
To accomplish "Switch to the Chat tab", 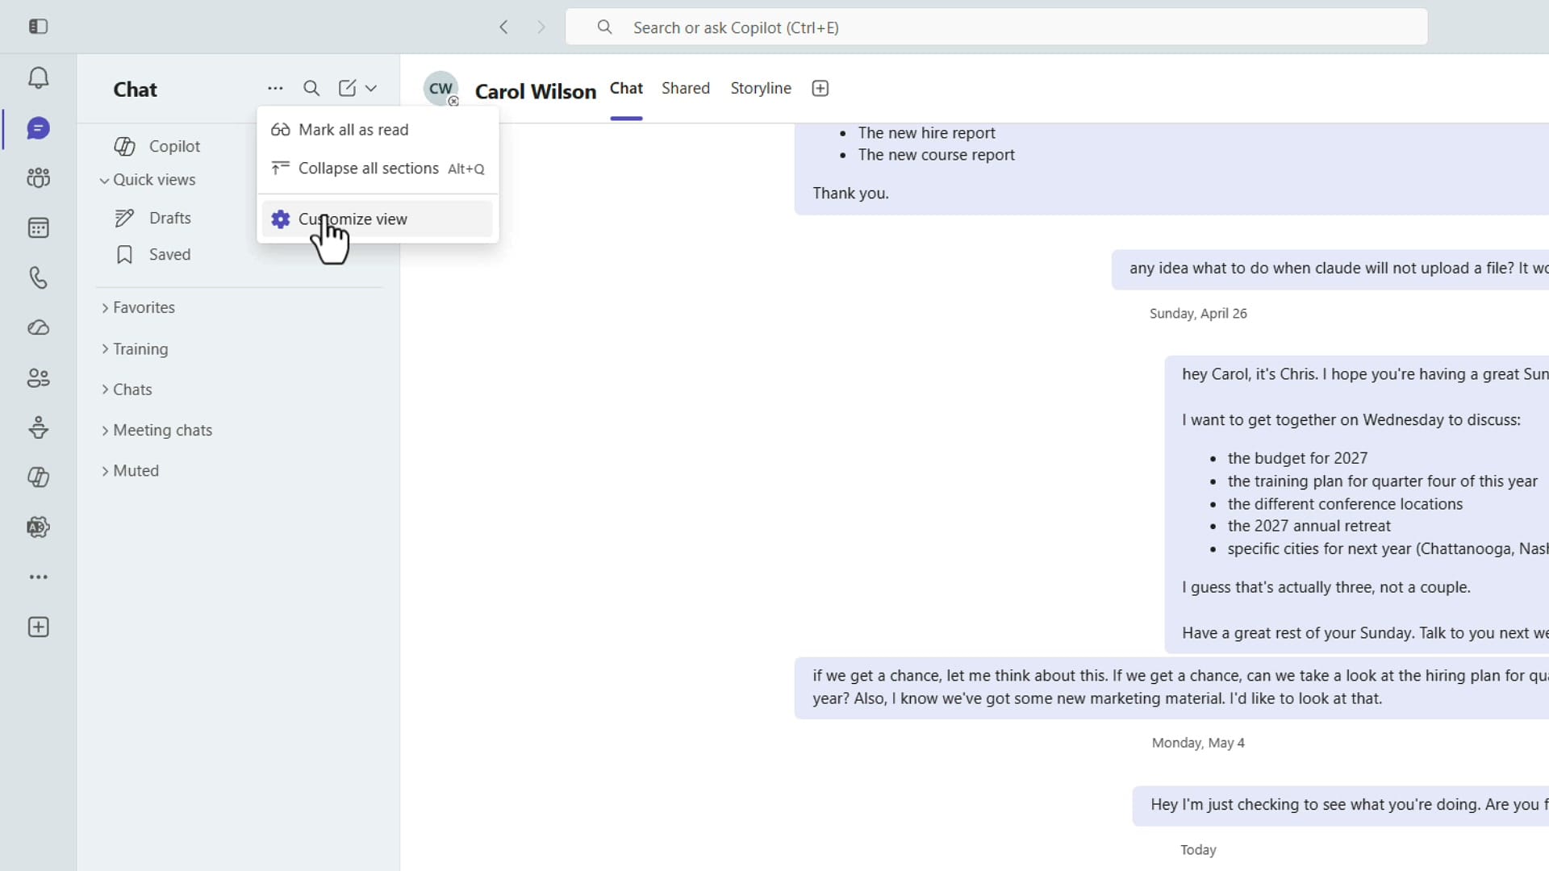I will coord(626,89).
